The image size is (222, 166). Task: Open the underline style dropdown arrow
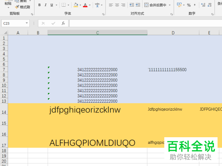tap(56, 5)
